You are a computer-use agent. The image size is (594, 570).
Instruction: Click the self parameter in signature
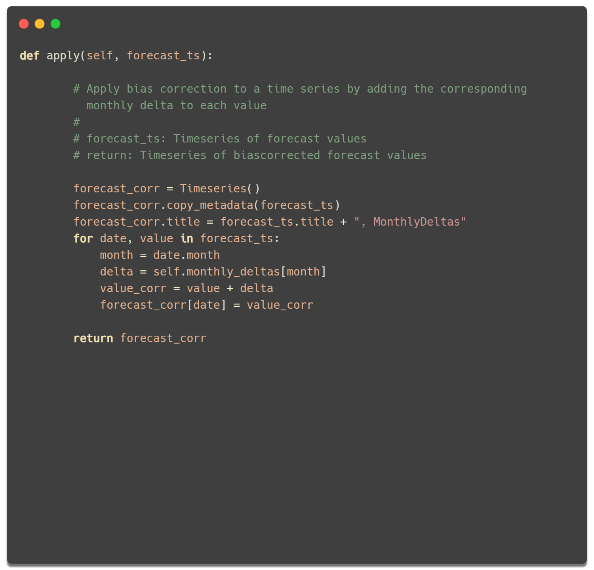pos(100,55)
